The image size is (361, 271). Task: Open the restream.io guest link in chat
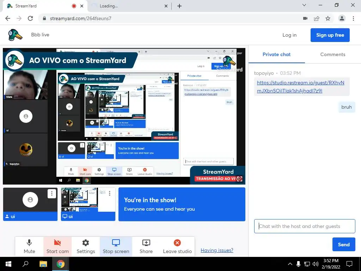pyautogui.click(x=300, y=87)
